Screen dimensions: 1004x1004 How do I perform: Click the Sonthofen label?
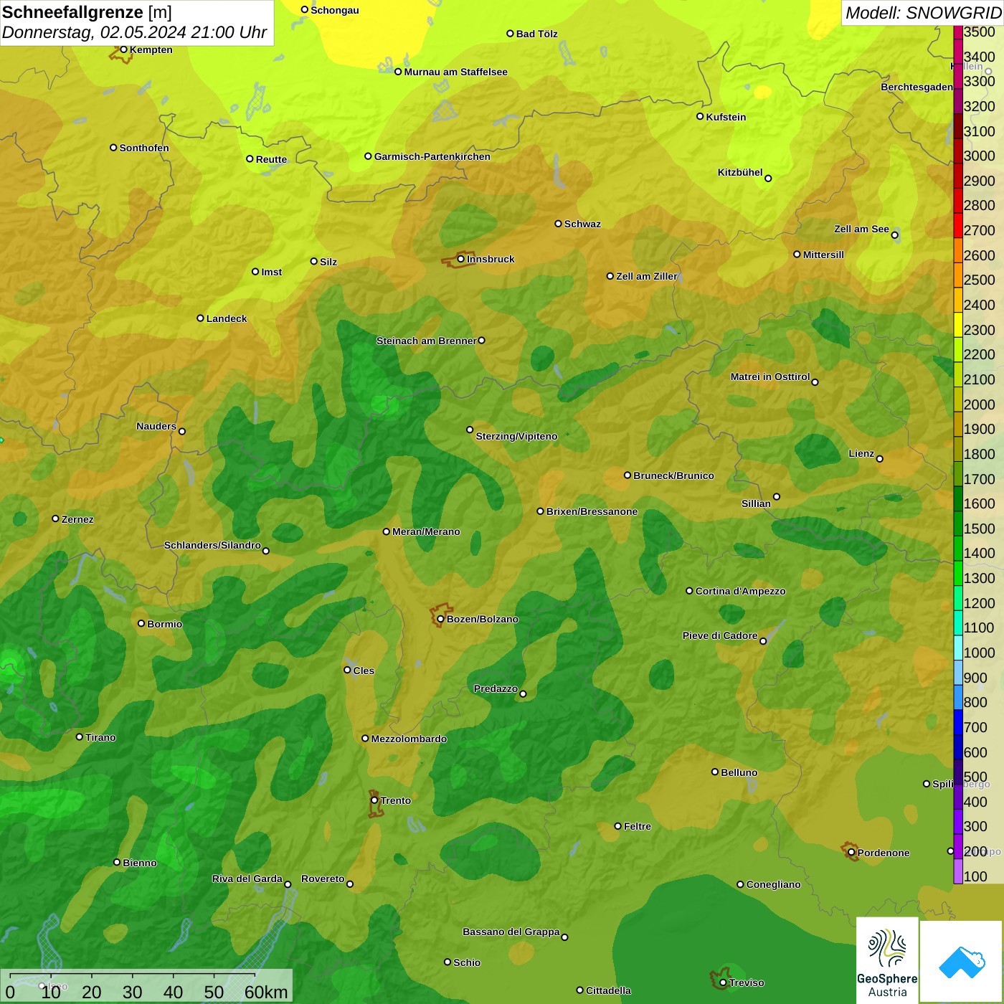(x=144, y=148)
